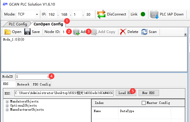Open the NodeID dropdown list
190x122 pixels.
(x=48, y=76)
